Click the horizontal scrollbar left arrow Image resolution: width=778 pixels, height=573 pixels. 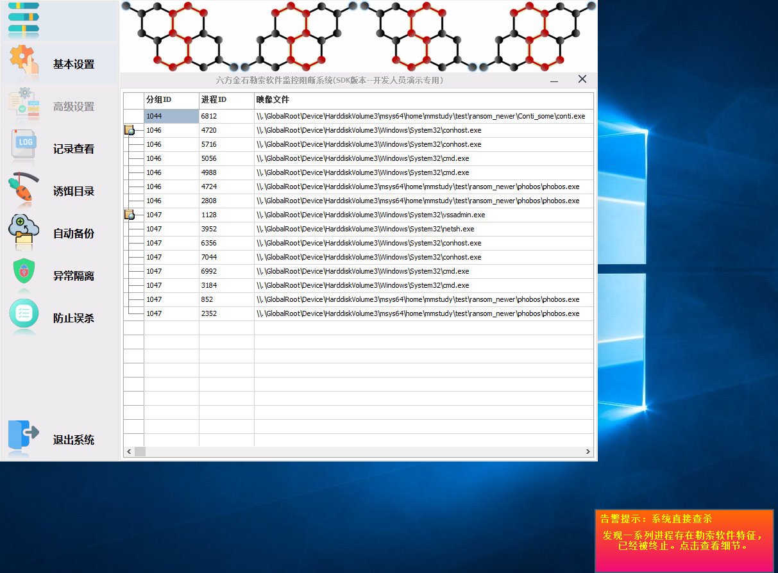pos(129,452)
